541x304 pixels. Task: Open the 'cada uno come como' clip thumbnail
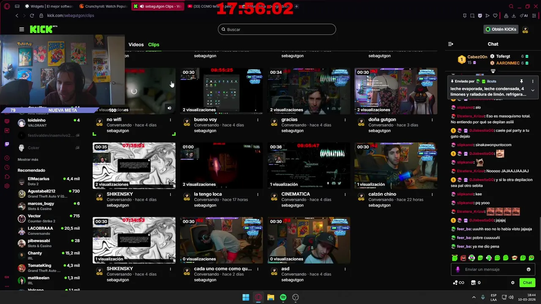coord(221,240)
